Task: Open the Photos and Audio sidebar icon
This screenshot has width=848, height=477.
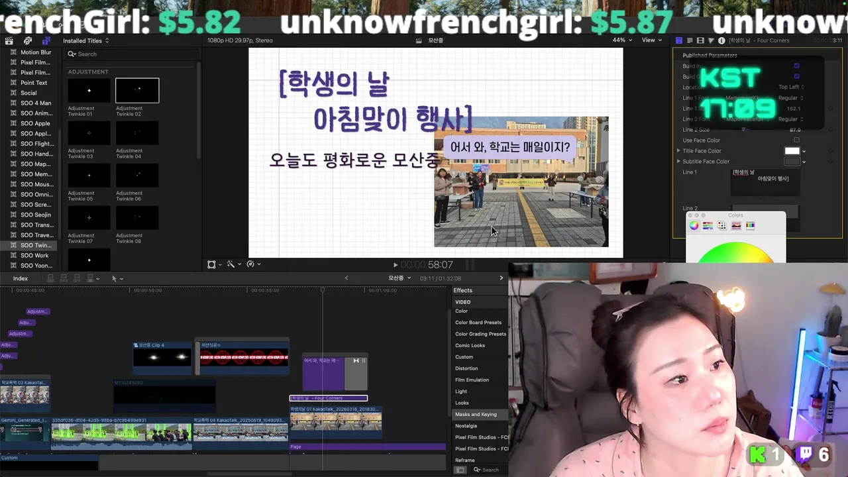Action: 28,40
